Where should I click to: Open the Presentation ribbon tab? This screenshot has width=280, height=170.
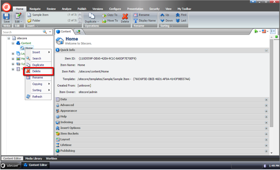pos(135,9)
